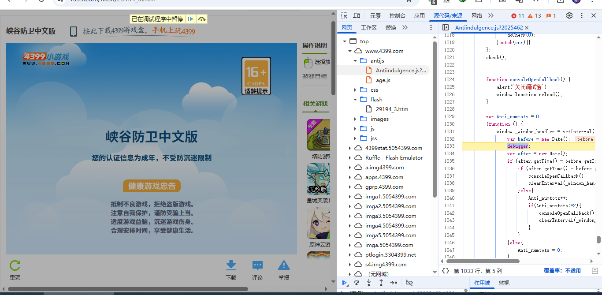Screen dimensions: 602x295
Task: Open the 网络 panel tab
Action: pyautogui.click(x=477, y=15)
